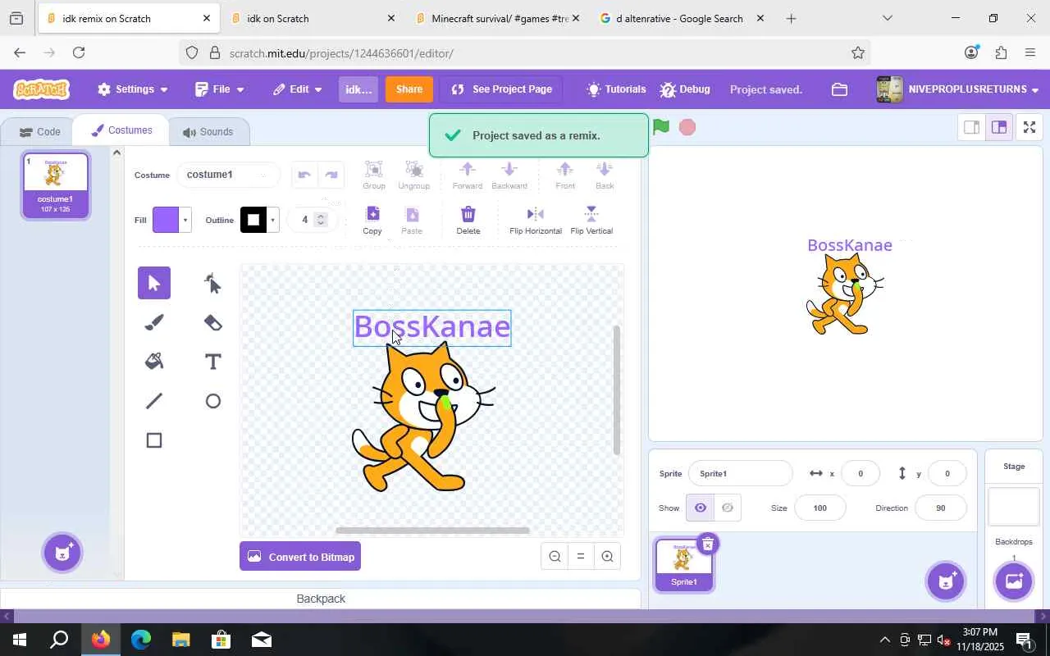Switch to small stage layout

(971, 127)
